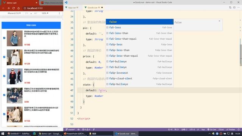This screenshot has width=242, height=136.
Task: Click the ¥129 product thumbnail image
Action: click(x=15, y=57)
